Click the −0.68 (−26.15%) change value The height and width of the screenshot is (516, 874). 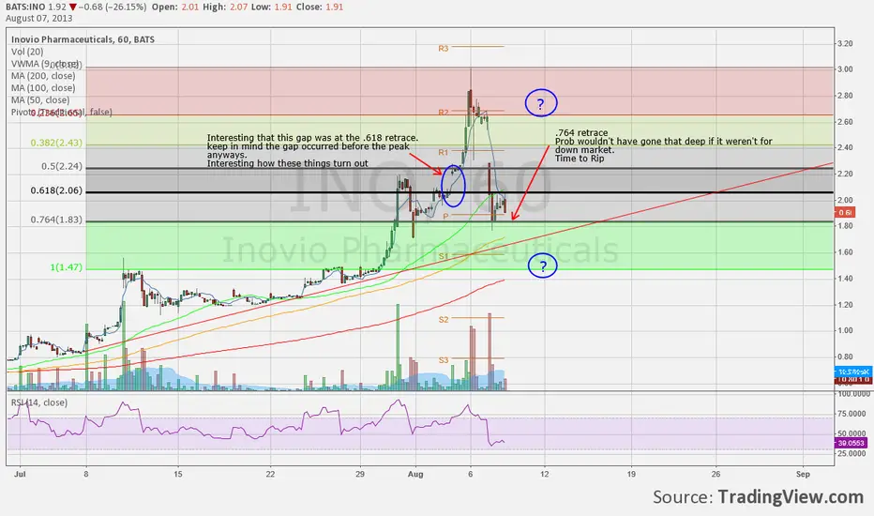[x=112, y=8]
